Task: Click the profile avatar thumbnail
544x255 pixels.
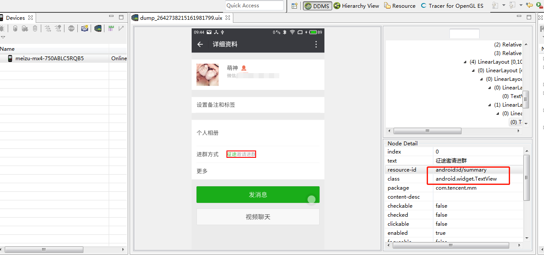Action: [208, 74]
